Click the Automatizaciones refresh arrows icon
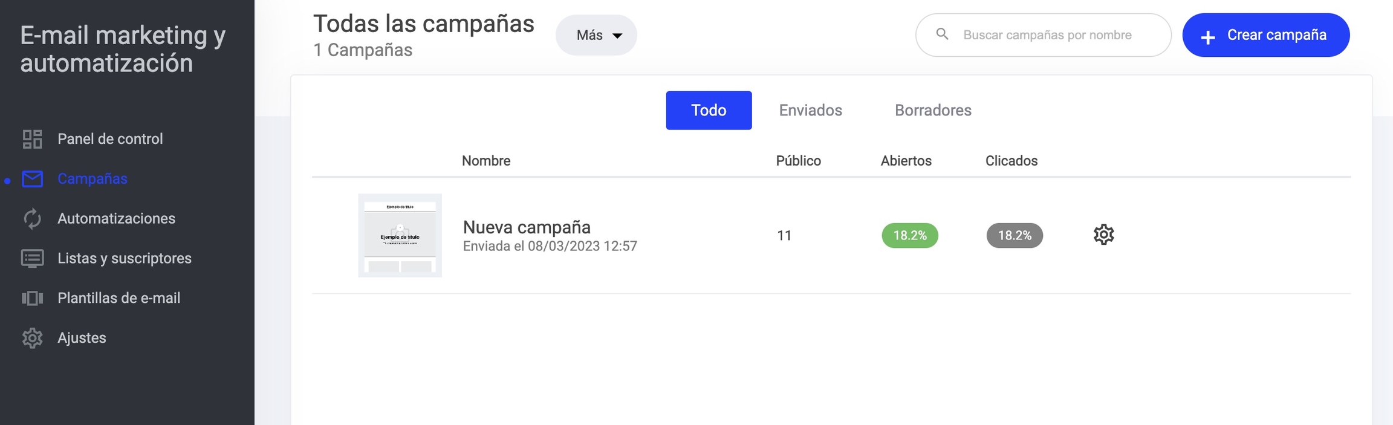The width and height of the screenshot is (1393, 425). click(x=32, y=219)
